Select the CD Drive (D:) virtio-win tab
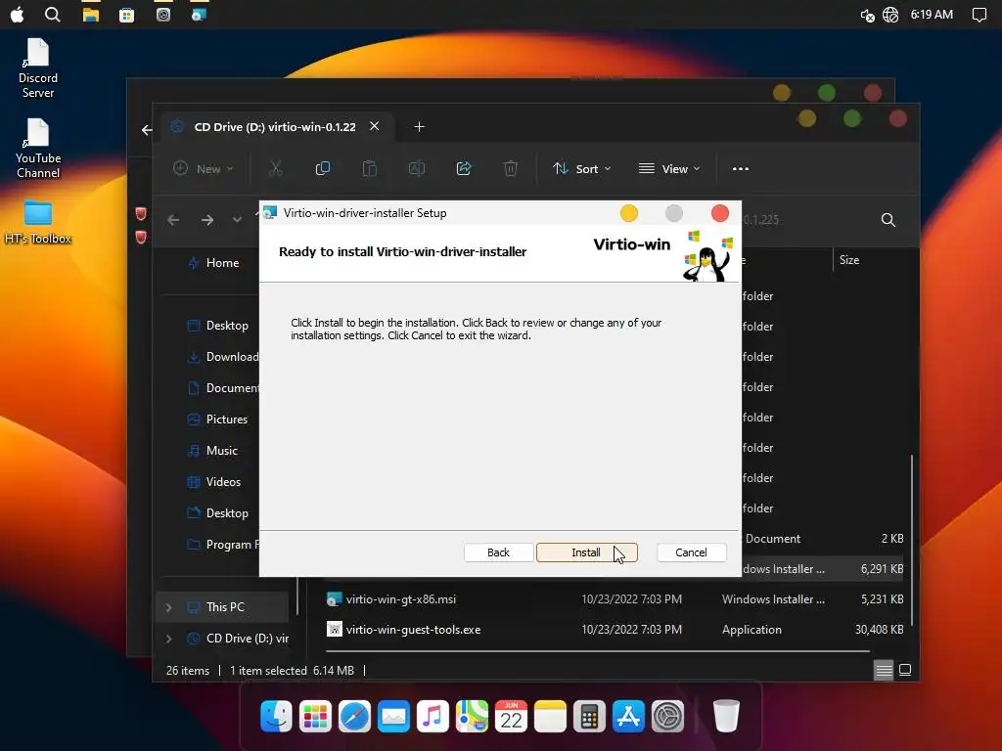 coord(275,126)
